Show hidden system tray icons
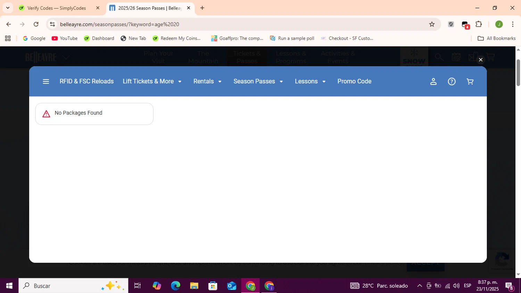 [420, 286]
